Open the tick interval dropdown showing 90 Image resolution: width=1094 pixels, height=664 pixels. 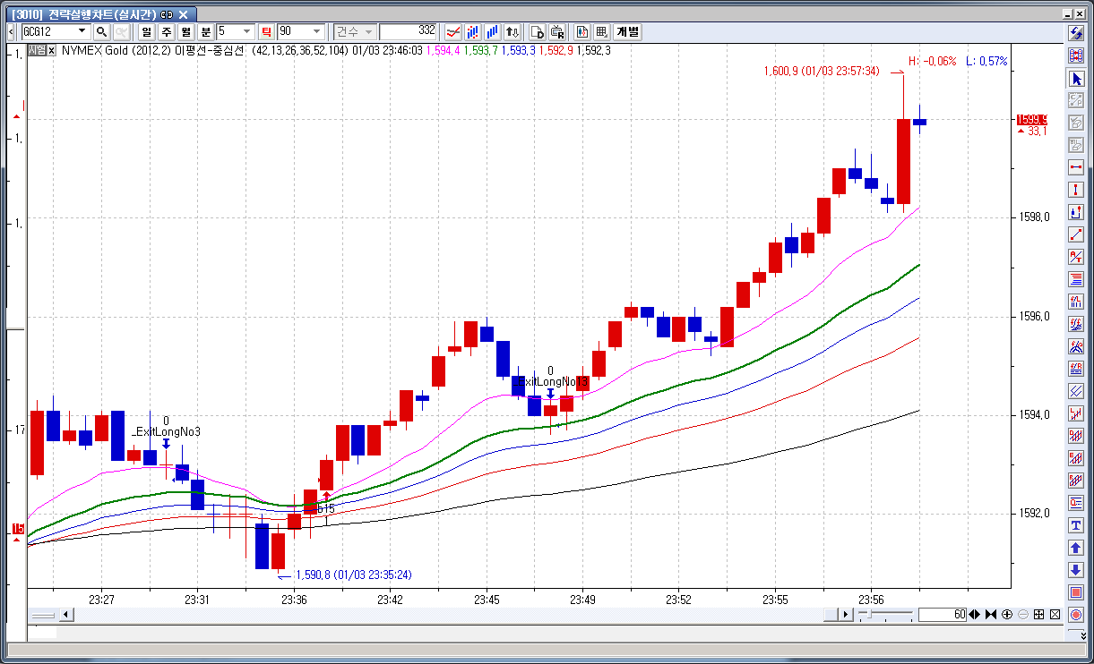click(316, 32)
